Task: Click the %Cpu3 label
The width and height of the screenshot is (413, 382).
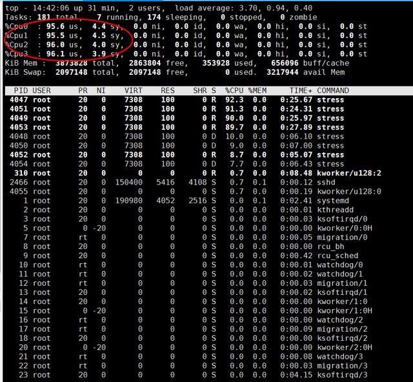Action: pyautogui.click(x=16, y=54)
